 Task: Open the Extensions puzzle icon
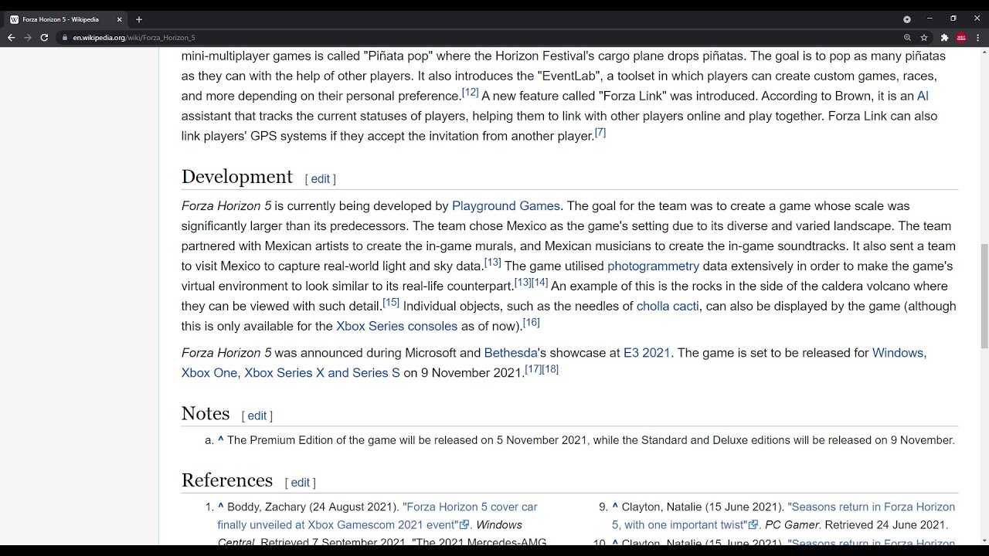944,37
